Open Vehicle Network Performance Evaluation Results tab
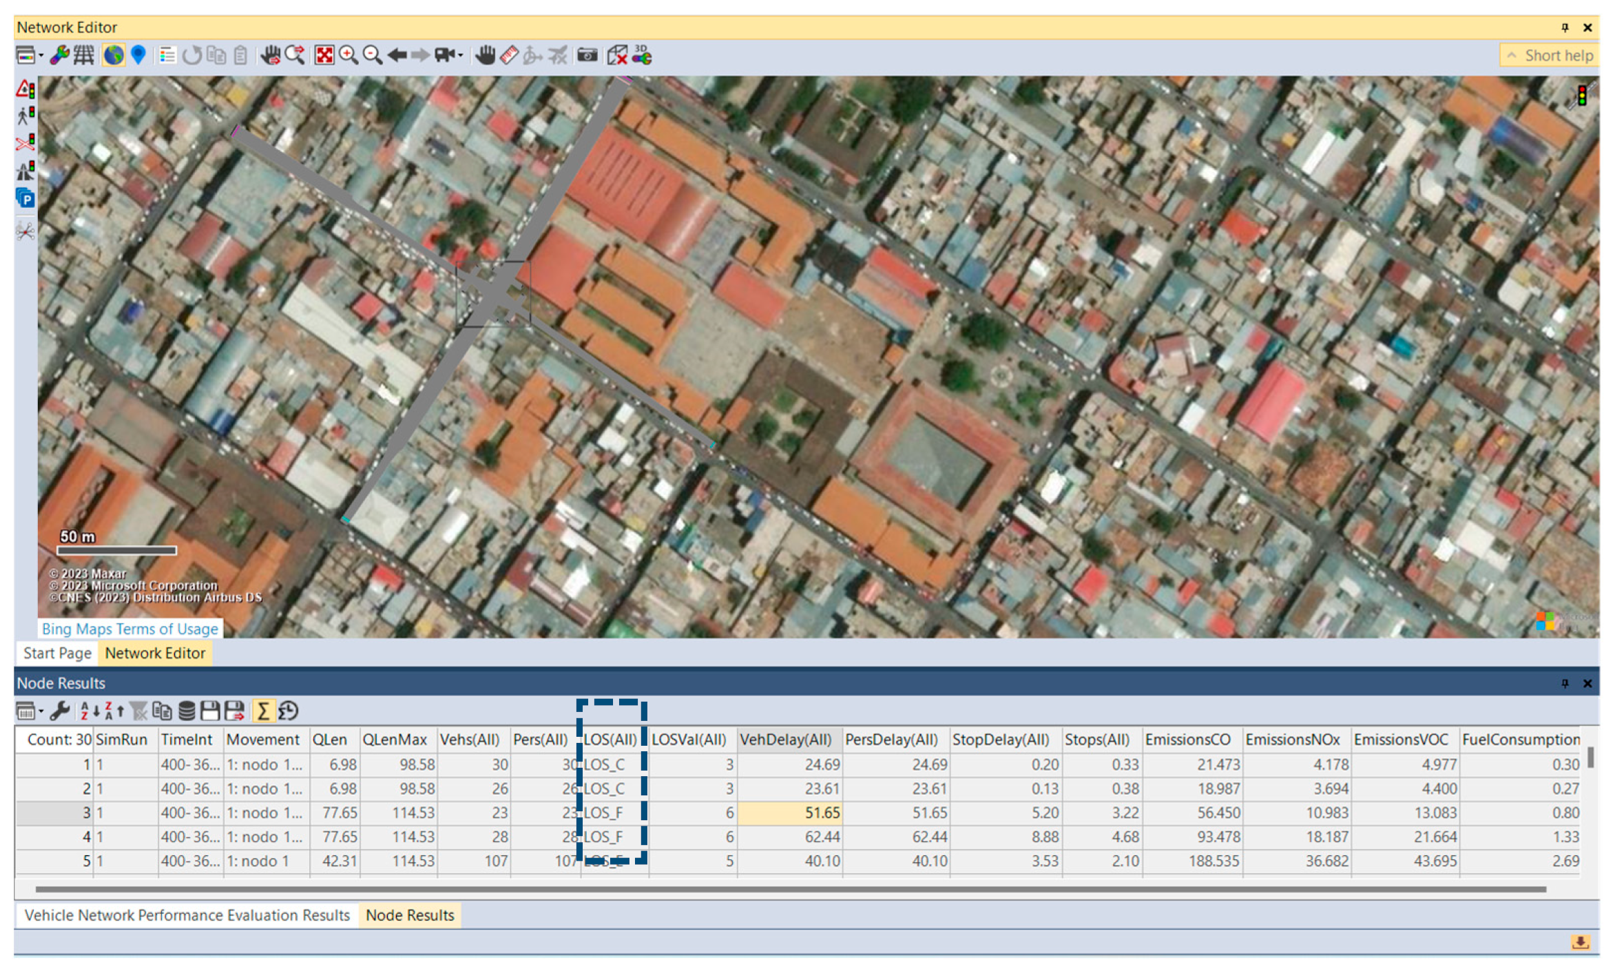The width and height of the screenshot is (1613, 973). pyautogui.click(x=187, y=915)
